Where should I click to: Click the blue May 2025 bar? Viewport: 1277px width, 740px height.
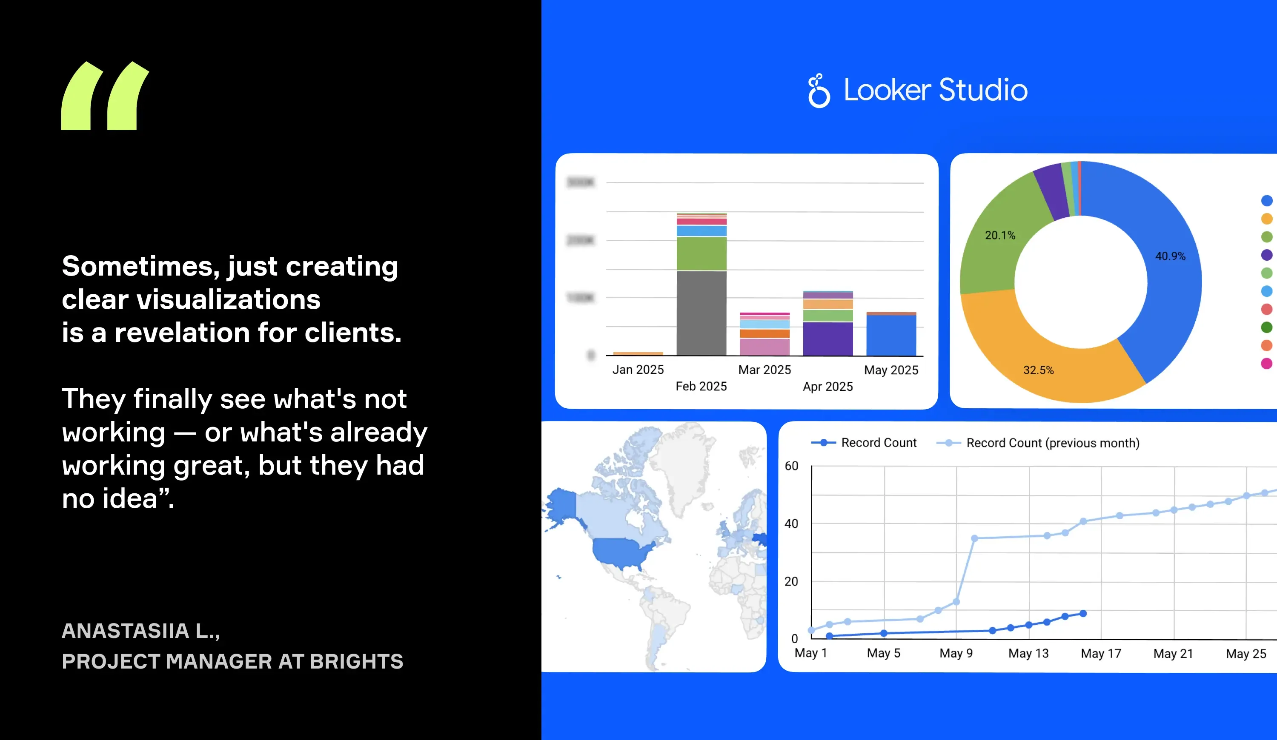coord(891,335)
